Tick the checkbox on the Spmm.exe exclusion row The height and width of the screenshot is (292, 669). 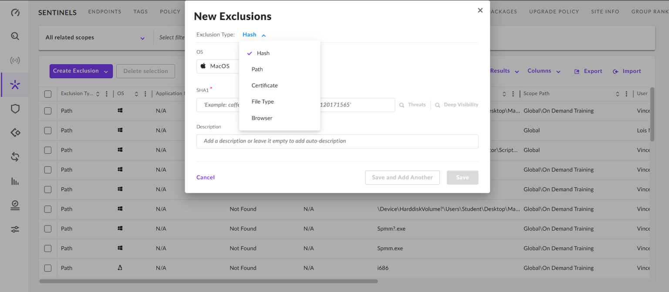pos(47,248)
